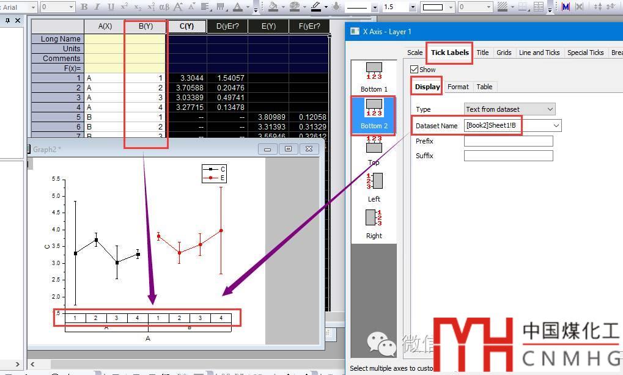Image resolution: width=623 pixels, height=375 pixels.
Task: Select column E(Y) header
Action: point(268,26)
